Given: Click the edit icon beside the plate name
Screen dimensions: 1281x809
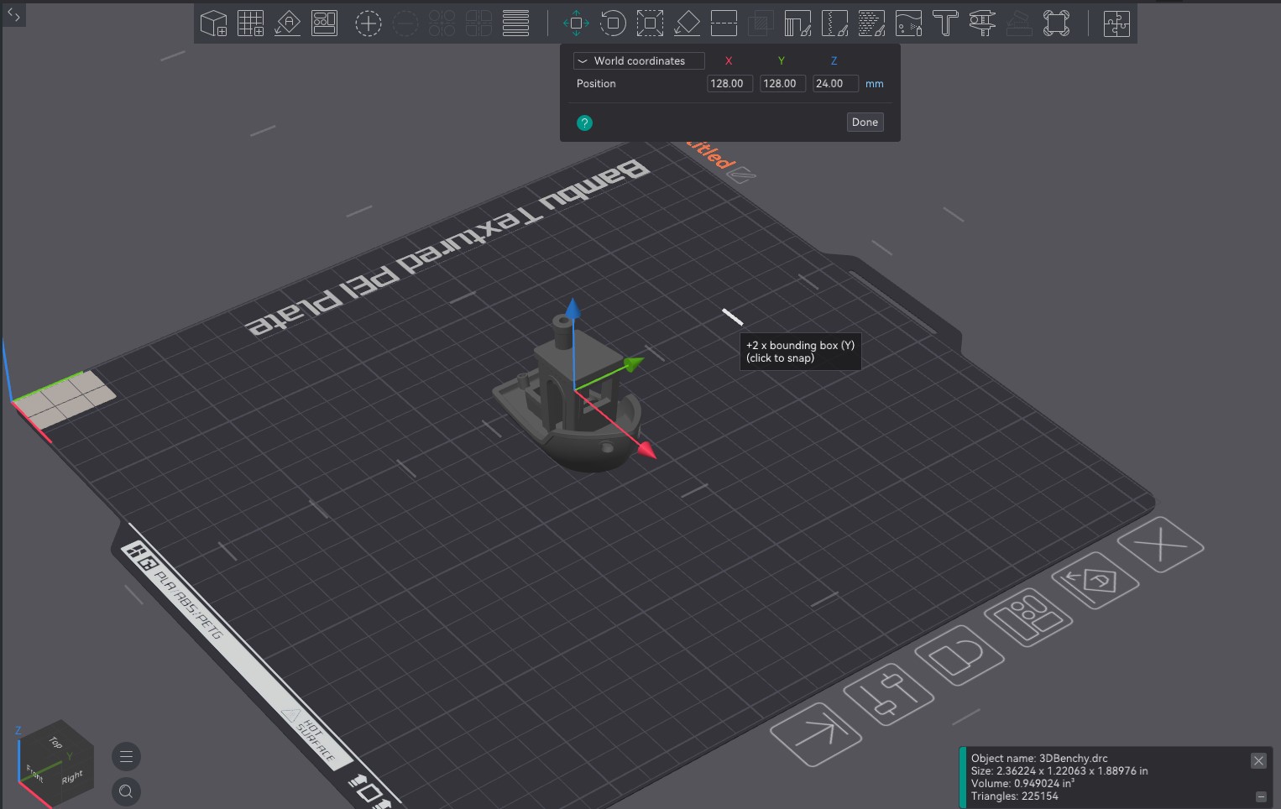Looking at the screenshot, I should (742, 175).
